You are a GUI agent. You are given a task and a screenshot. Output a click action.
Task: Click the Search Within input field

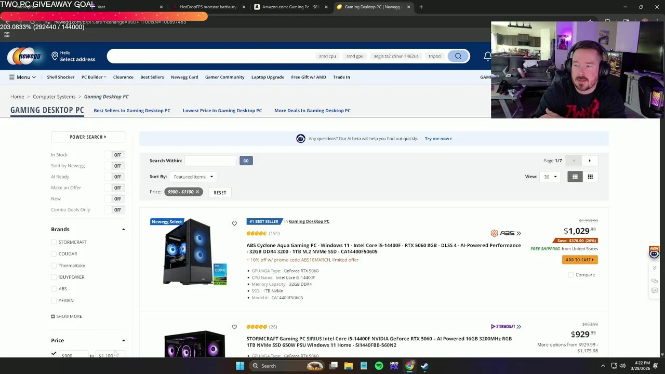pyautogui.click(x=210, y=161)
